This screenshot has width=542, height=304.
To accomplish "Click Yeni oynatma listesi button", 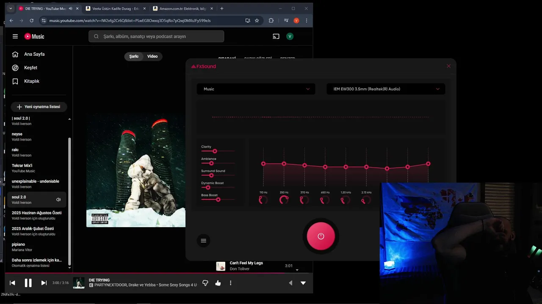I will (39, 107).
